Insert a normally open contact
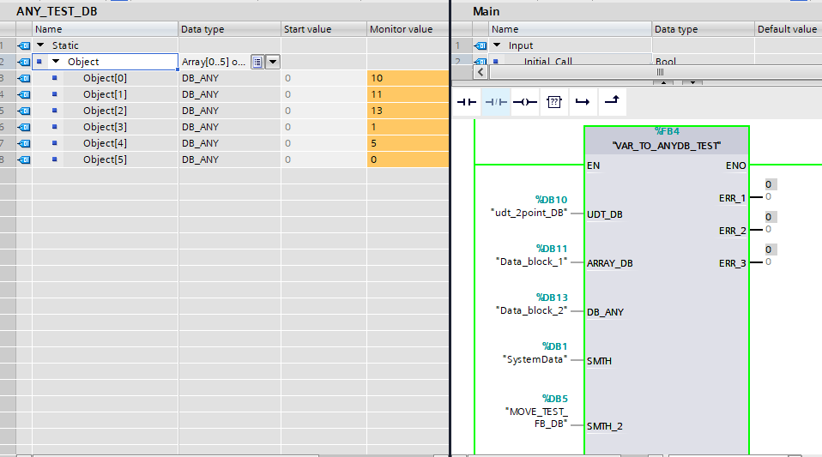Screen dimensions: 822x457 467,102
